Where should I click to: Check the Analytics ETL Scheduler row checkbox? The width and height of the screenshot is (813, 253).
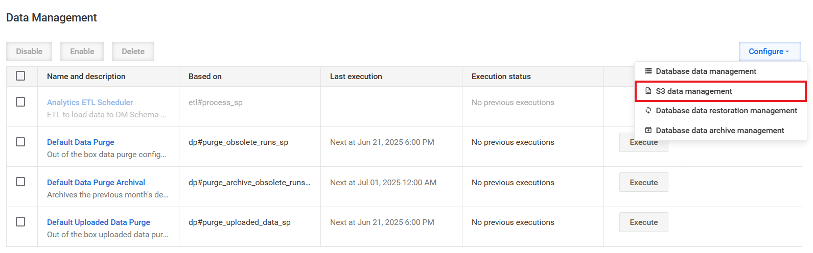click(x=20, y=102)
